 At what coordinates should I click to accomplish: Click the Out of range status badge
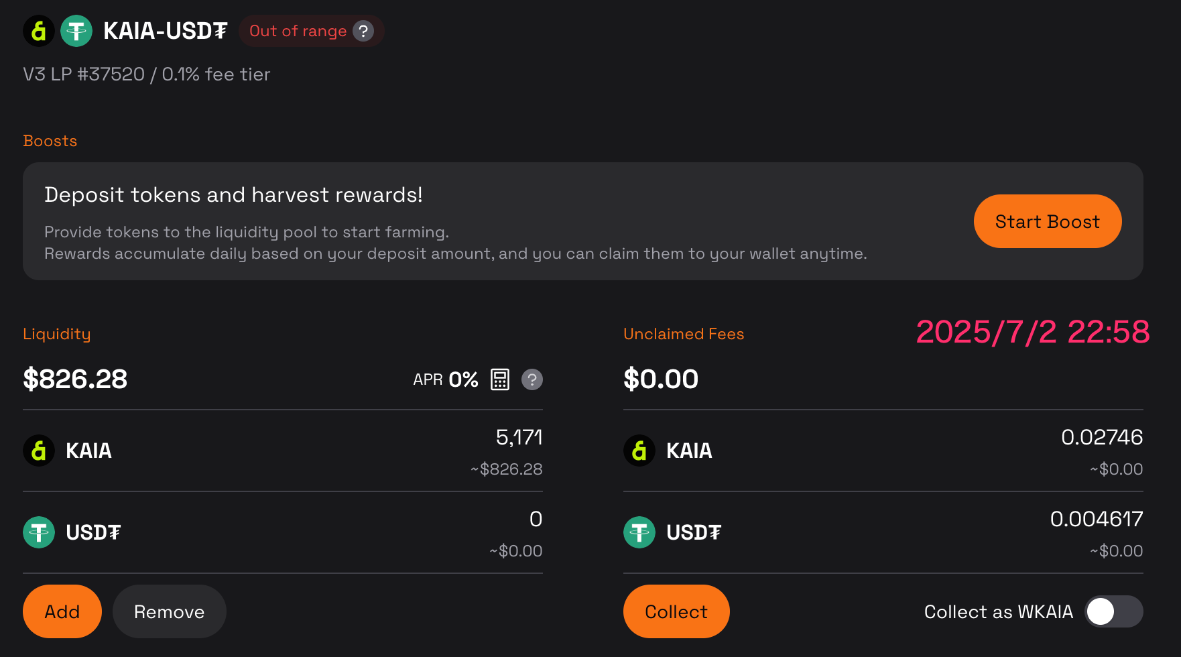[x=311, y=31]
